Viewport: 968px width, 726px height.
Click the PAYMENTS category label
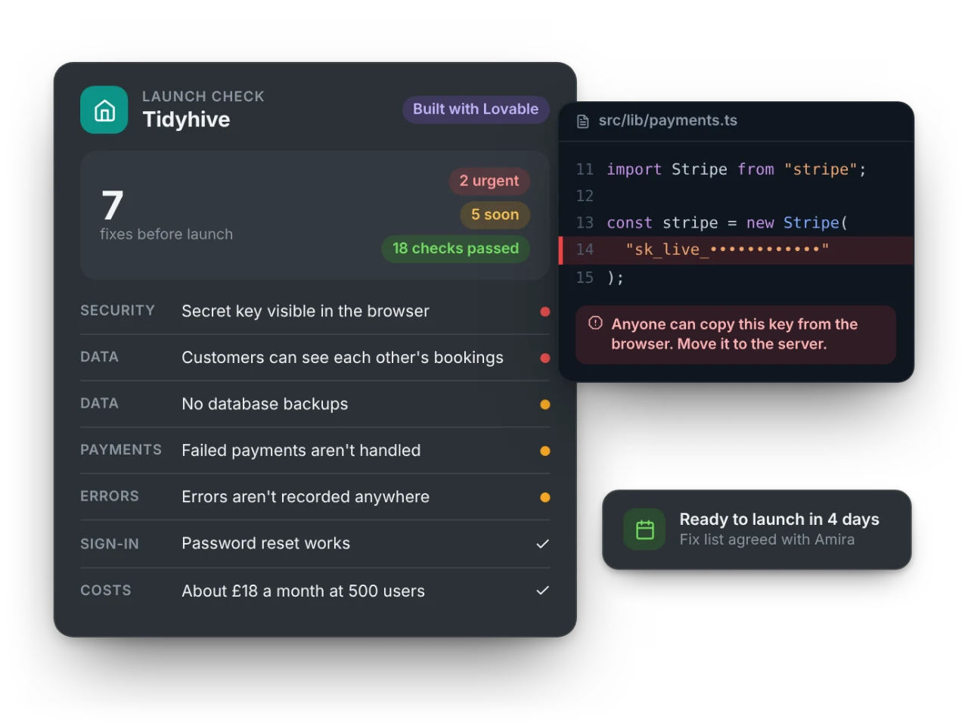pyautogui.click(x=121, y=450)
